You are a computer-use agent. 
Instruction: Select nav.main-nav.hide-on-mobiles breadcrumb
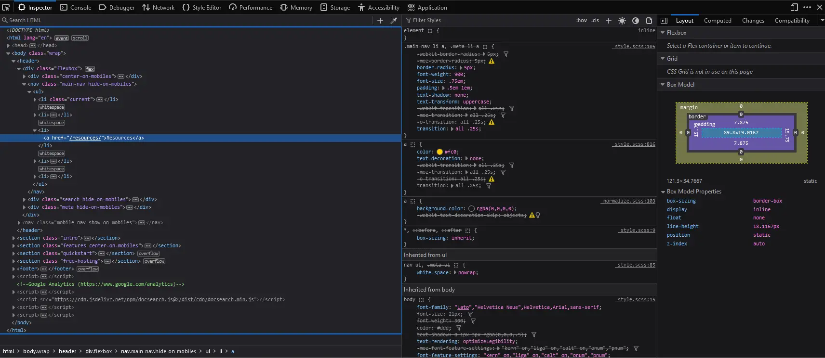(x=159, y=351)
